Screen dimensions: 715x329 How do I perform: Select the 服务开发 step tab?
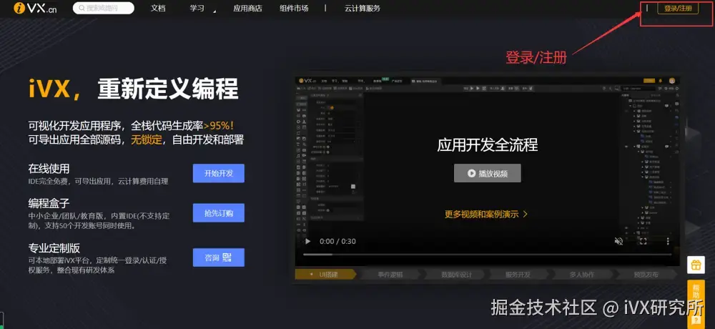[518, 274]
